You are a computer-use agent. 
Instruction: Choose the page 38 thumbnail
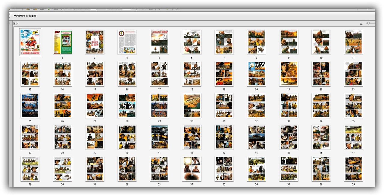(x=62, y=137)
